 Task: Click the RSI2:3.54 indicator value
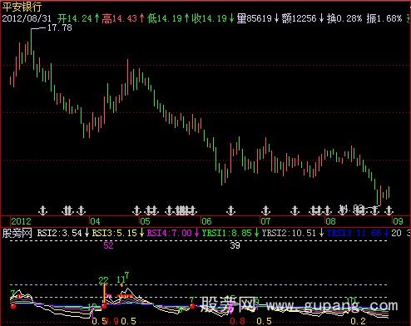click(x=60, y=233)
